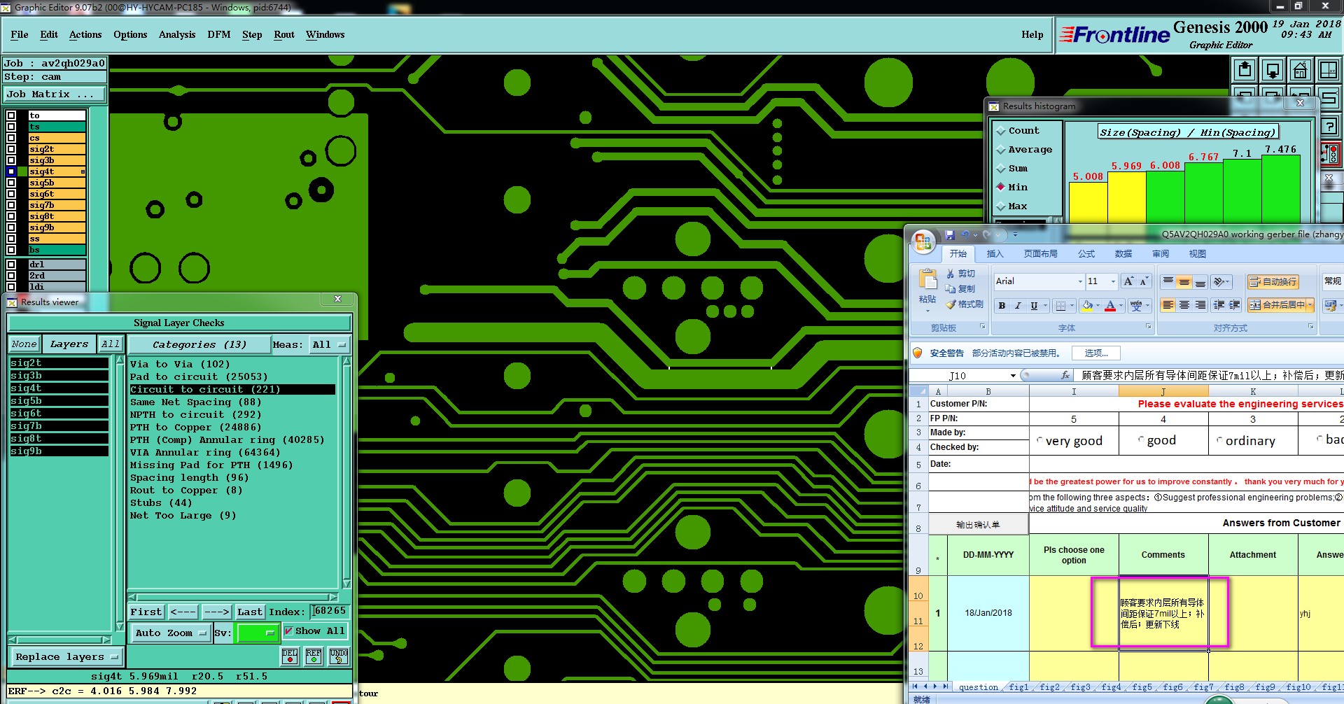Image resolution: width=1344 pixels, height=704 pixels.
Task: Click the Underline icon in Excel ribbon
Action: click(x=1034, y=305)
